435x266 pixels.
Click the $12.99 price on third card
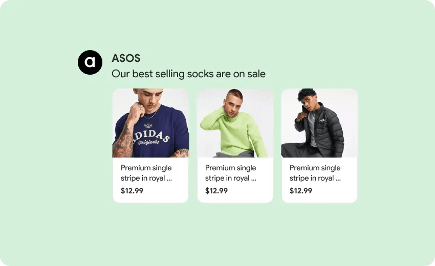coord(301,191)
